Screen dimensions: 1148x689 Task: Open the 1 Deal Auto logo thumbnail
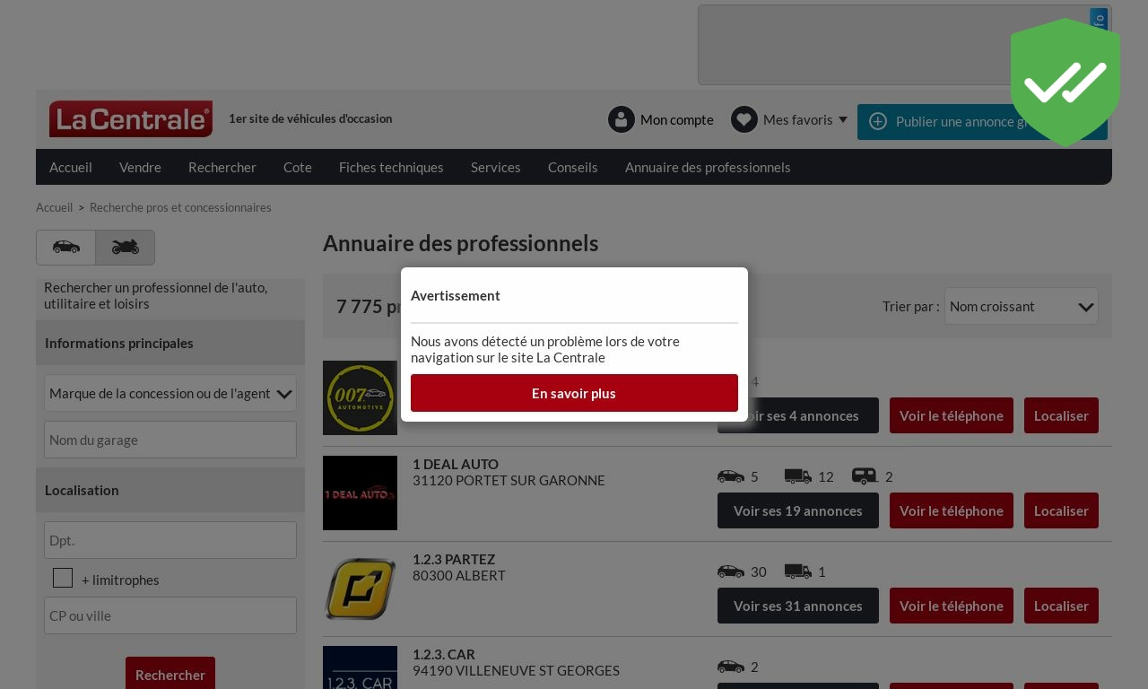(x=360, y=493)
